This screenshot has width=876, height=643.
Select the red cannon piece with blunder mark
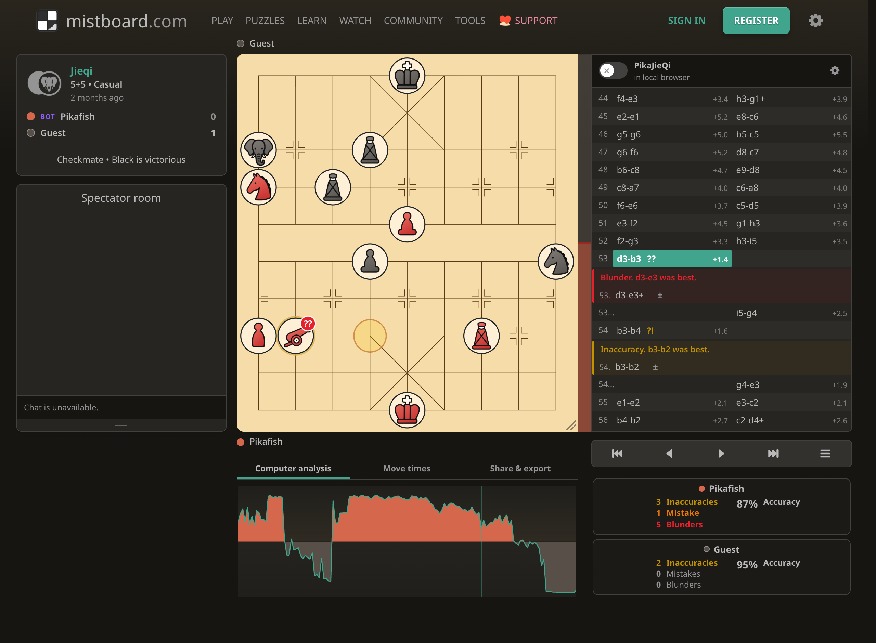point(296,336)
